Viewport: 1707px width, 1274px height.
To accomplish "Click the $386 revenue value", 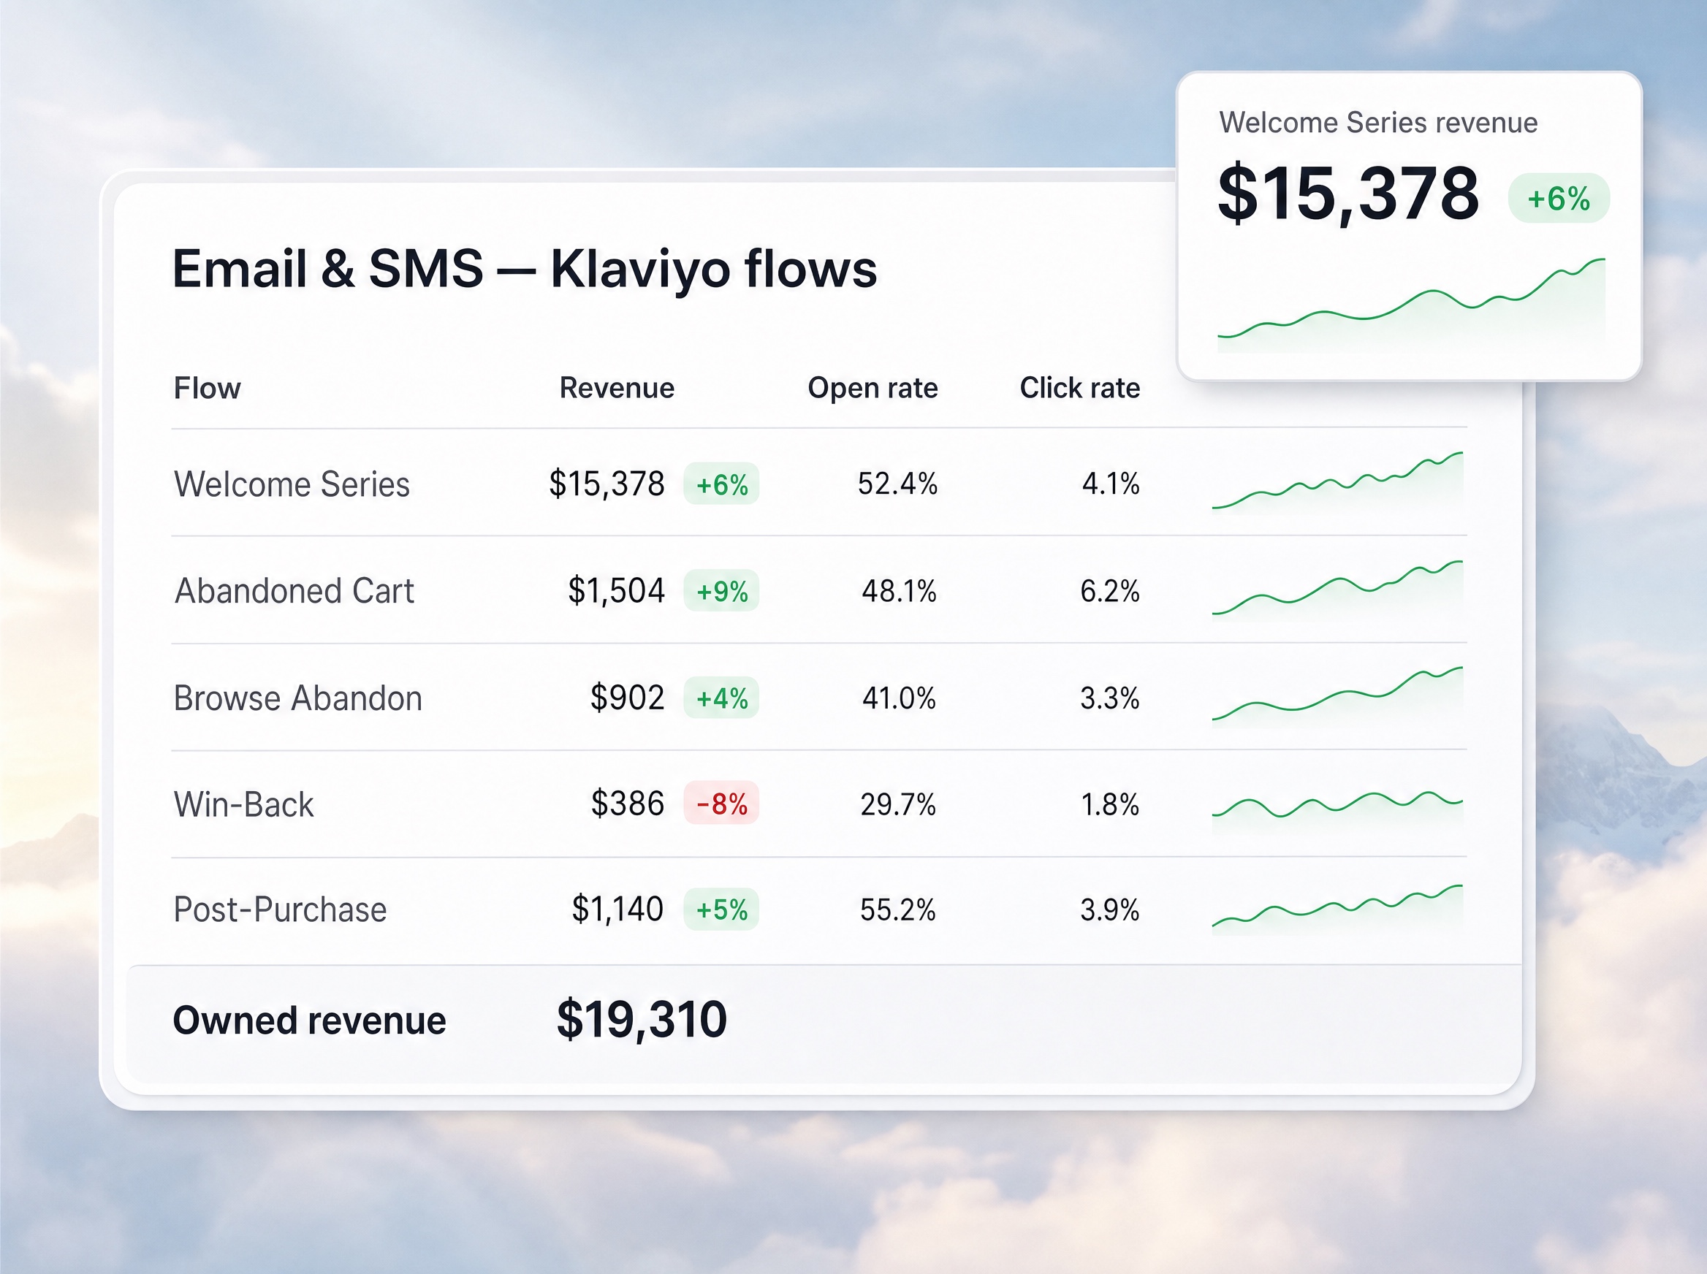I will (627, 804).
